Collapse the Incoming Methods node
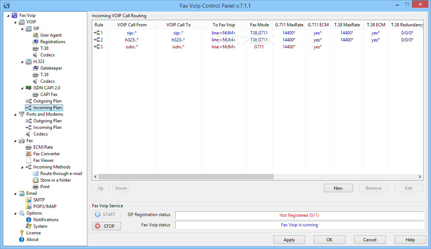The image size is (431, 249). (x=22, y=167)
